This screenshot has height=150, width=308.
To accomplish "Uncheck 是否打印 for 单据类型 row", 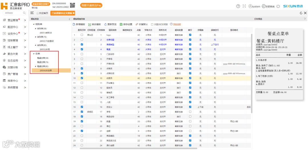I will tap(82, 44).
